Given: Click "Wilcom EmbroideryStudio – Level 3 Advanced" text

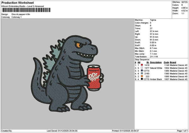Looking at the screenshot, I should [x=23, y=6].
